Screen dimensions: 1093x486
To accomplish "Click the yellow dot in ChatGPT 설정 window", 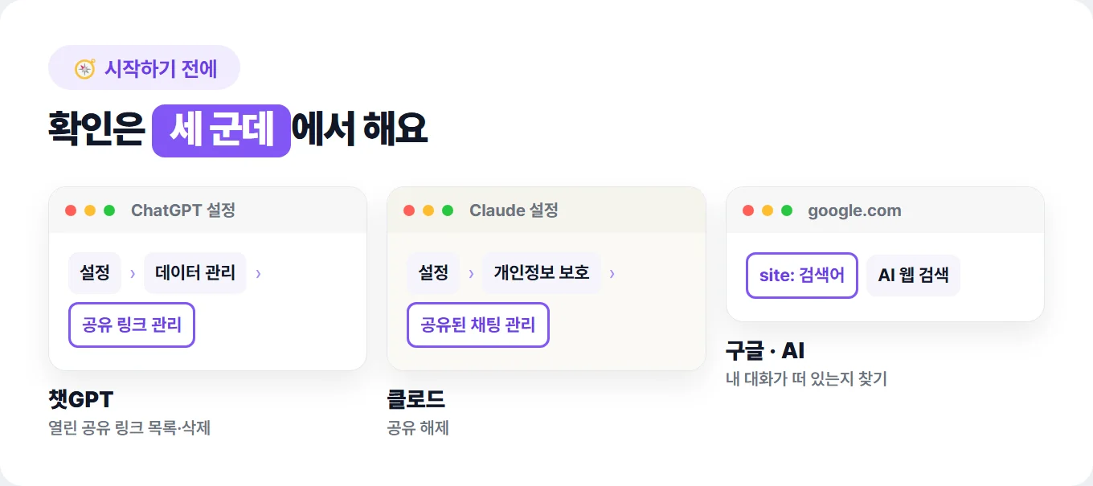I will click(x=90, y=210).
